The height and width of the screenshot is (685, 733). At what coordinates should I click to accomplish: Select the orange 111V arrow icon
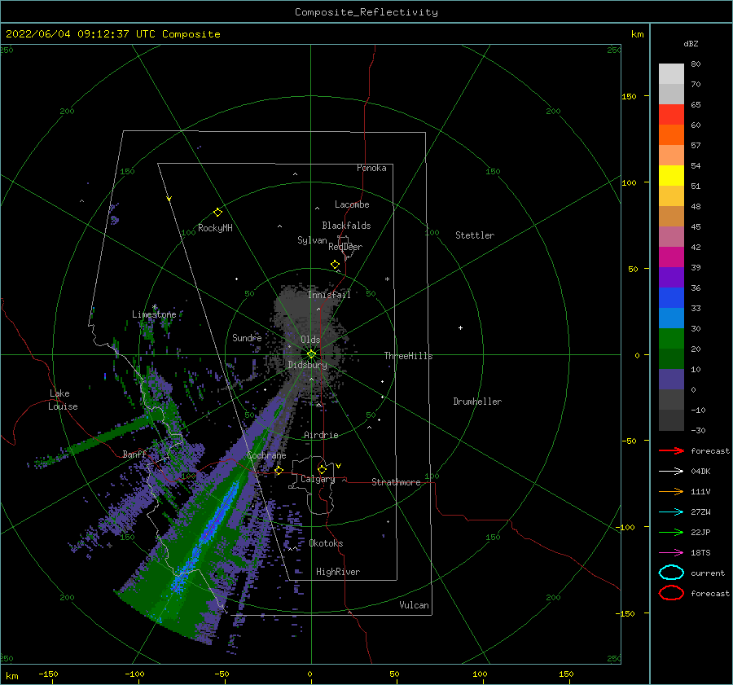click(x=671, y=491)
